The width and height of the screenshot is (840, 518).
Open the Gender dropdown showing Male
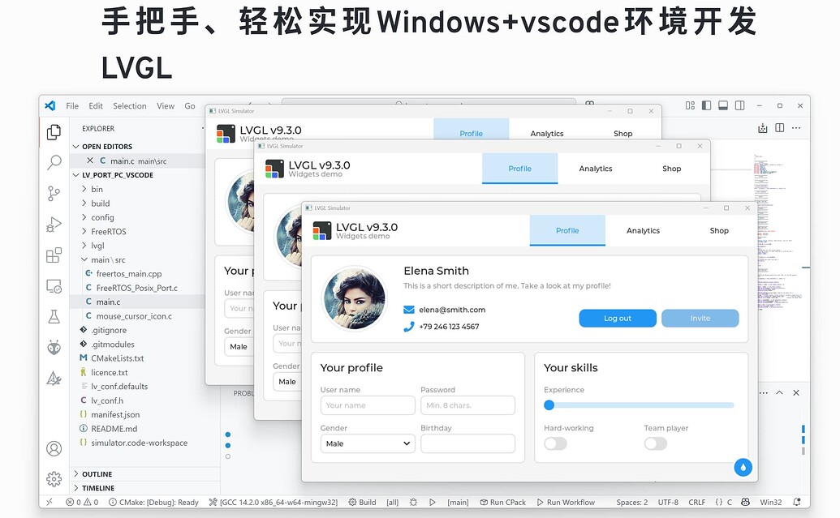(x=368, y=443)
